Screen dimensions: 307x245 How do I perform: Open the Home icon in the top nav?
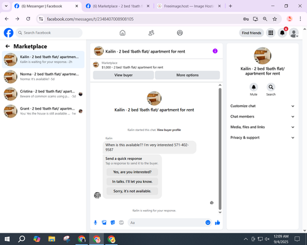(x=122, y=32)
